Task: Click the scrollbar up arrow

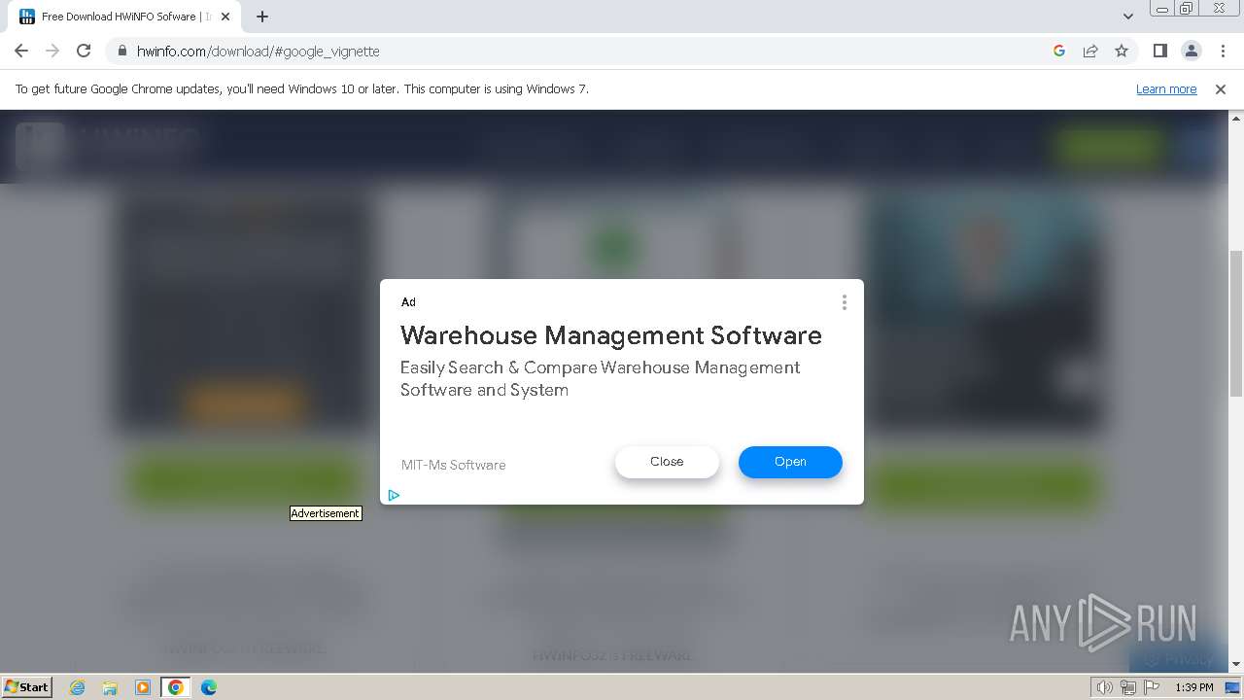Action: click(1236, 118)
